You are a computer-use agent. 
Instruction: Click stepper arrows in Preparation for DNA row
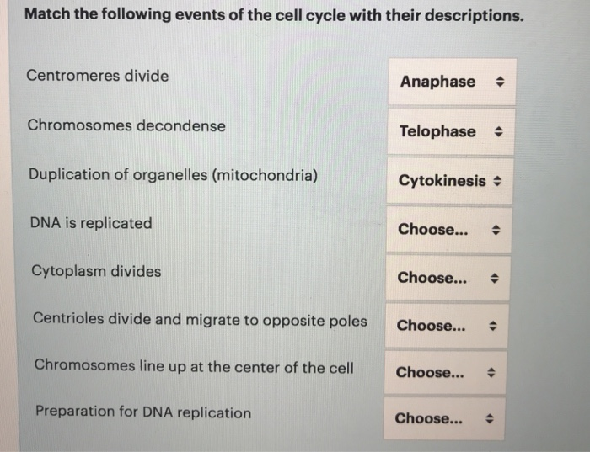(489, 418)
